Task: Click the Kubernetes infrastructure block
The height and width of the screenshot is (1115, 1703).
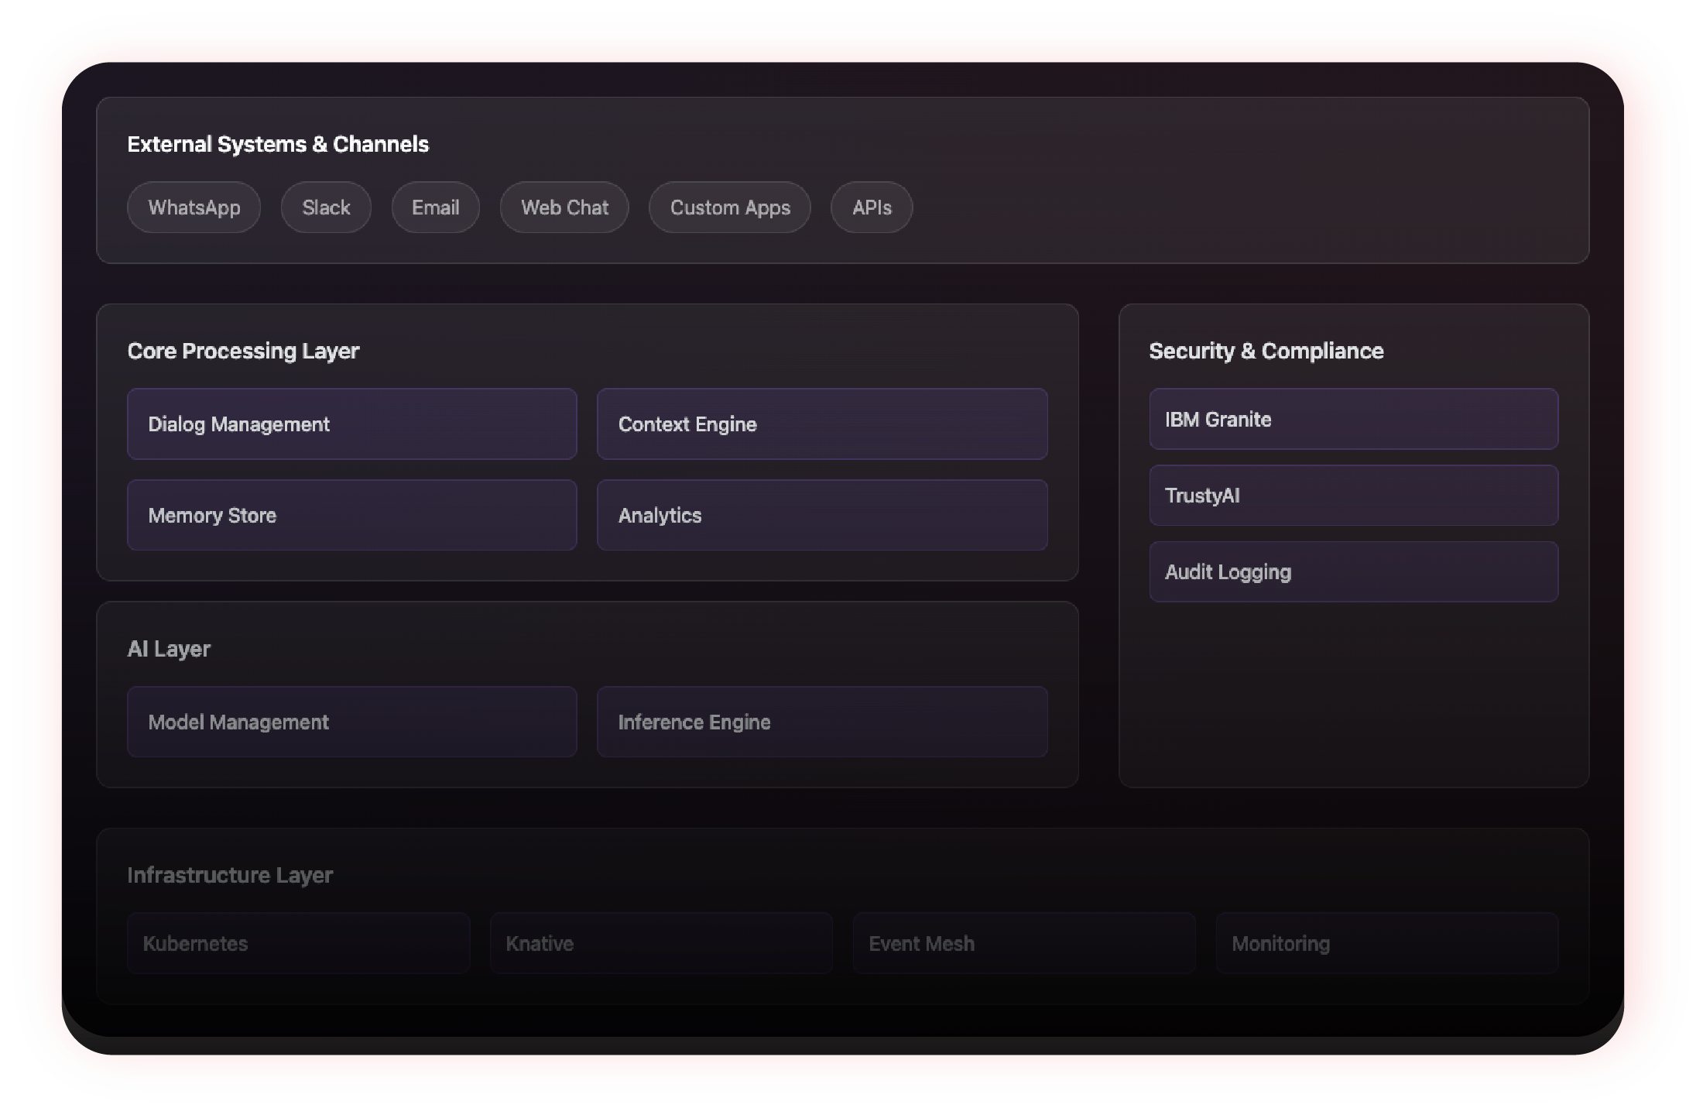Action: (298, 944)
